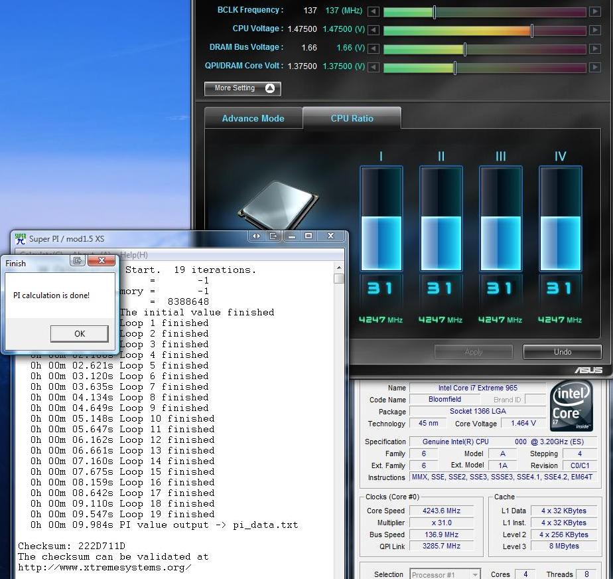
Task: Decrease DRAM Bus Voltage with left arrow
Action: (x=374, y=48)
